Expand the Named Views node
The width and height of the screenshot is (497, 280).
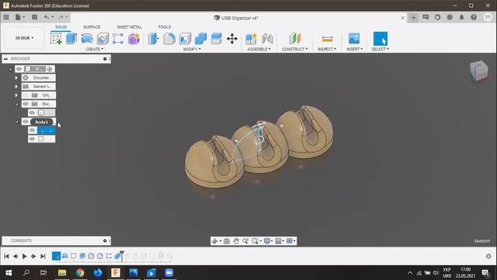(16, 86)
